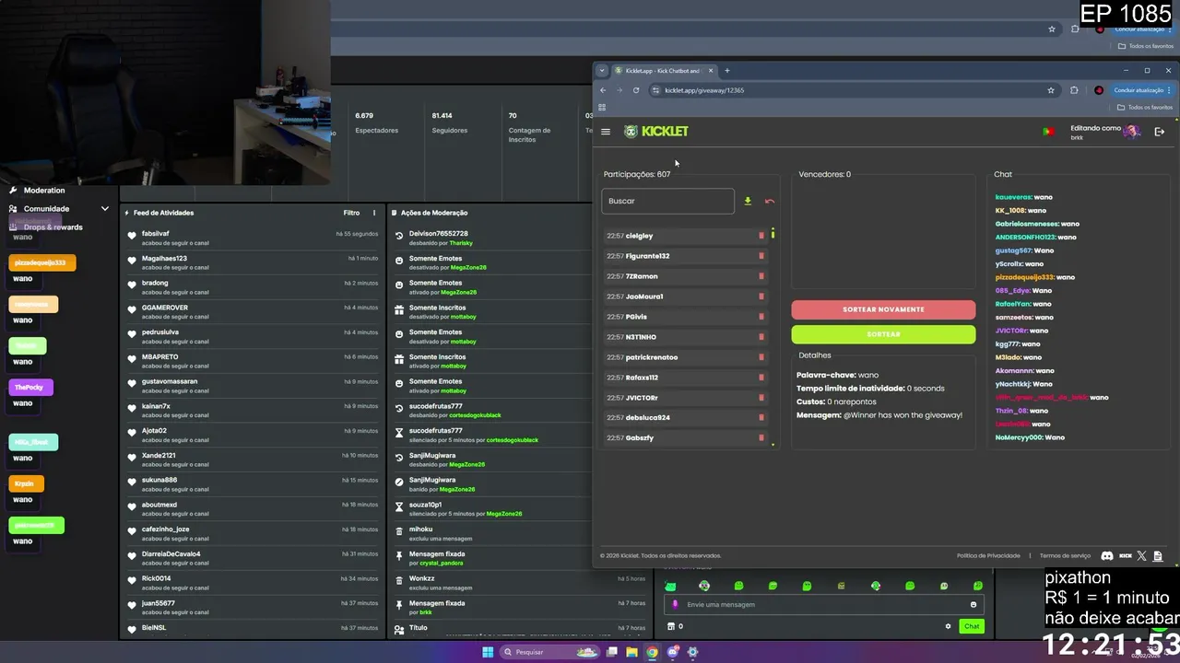Focus the Envie uma mensagem chat box
Screen dimensions: 1180x663
click(824, 605)
